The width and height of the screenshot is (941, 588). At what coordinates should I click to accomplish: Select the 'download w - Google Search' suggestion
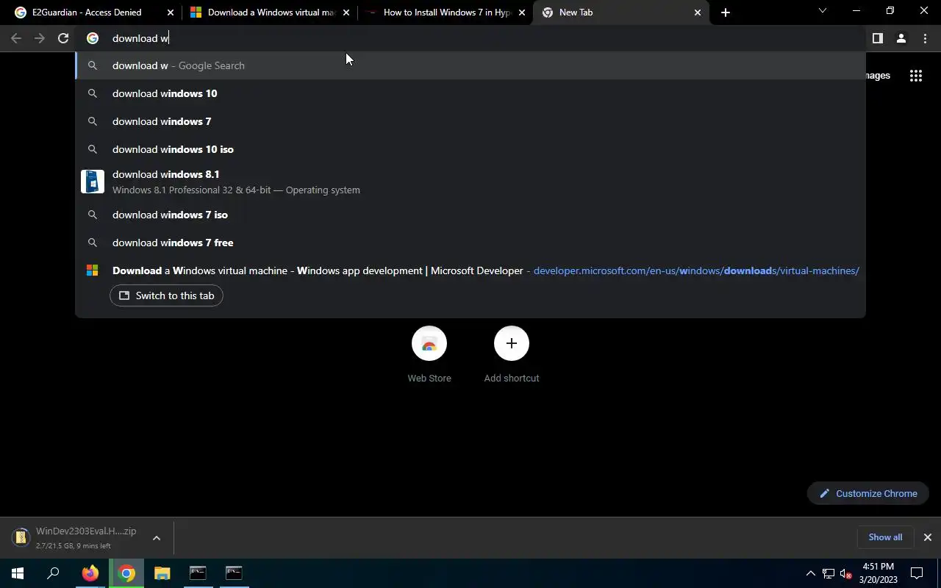coord(470,65)
